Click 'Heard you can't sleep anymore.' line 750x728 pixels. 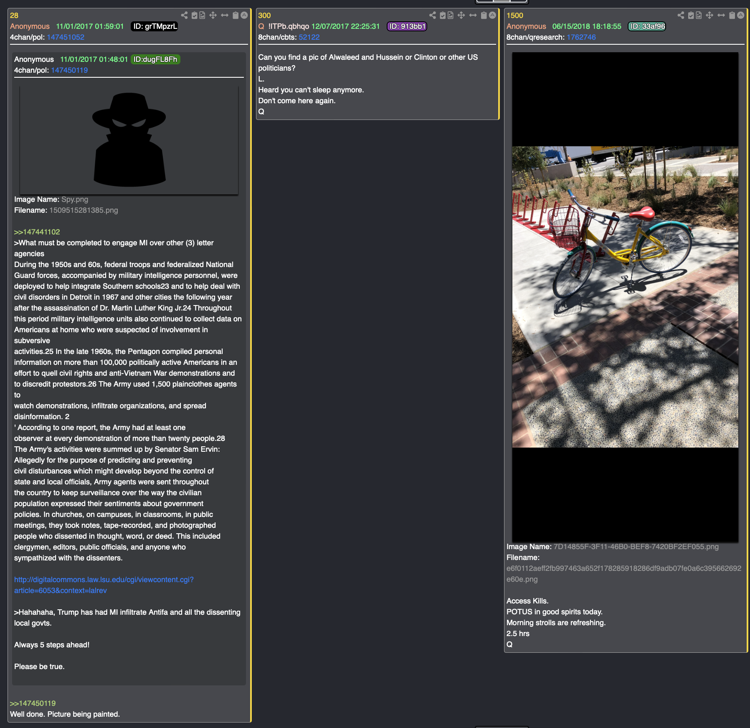[x=311, y=90]
